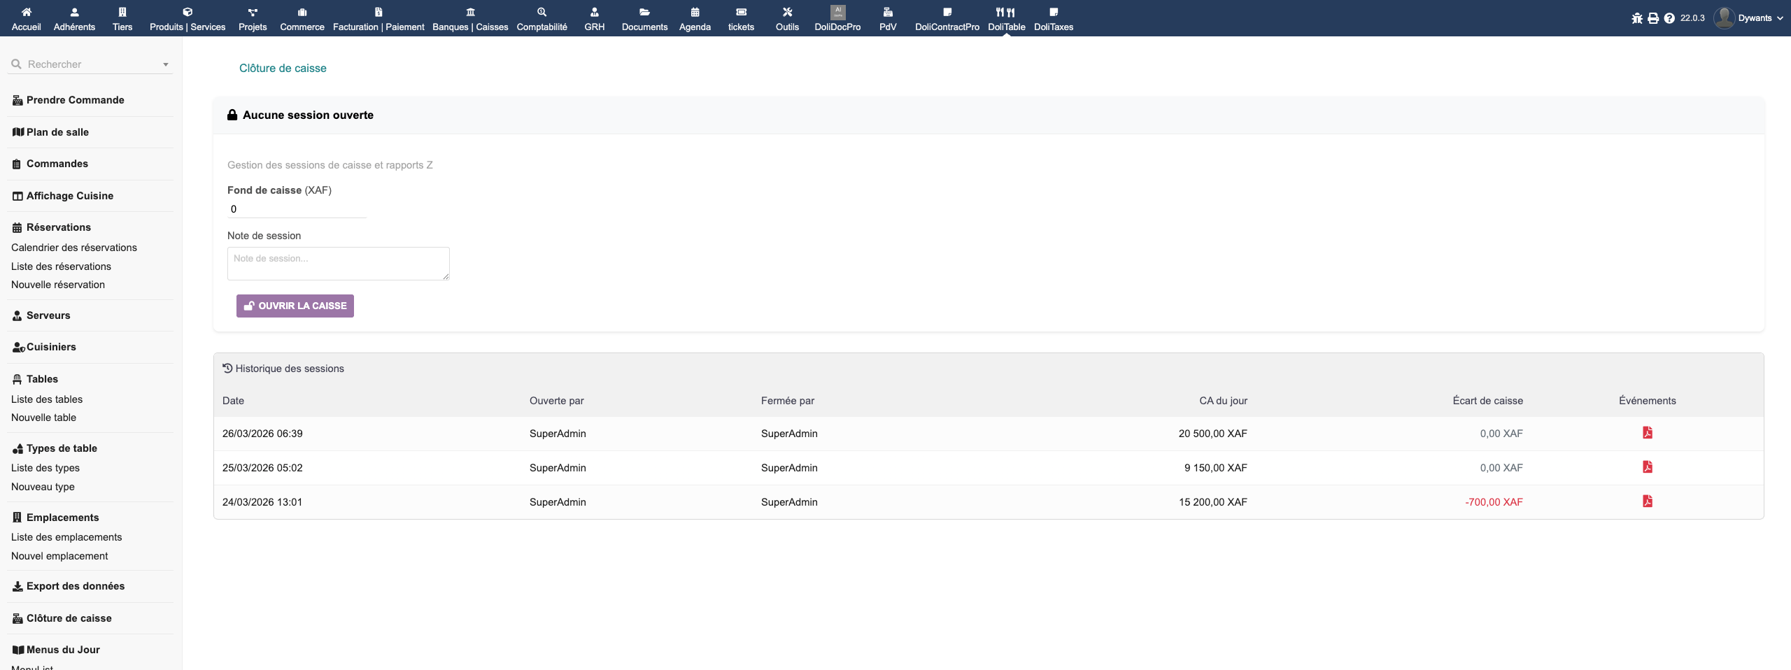
Task: Click into the Fond de caisse field
Action: click(x=296, y=209)
